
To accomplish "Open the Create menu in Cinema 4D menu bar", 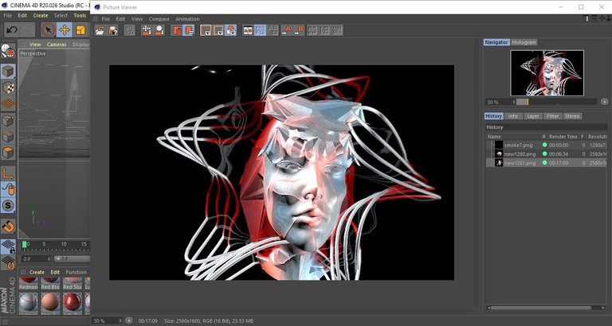I will click(41, 16).
